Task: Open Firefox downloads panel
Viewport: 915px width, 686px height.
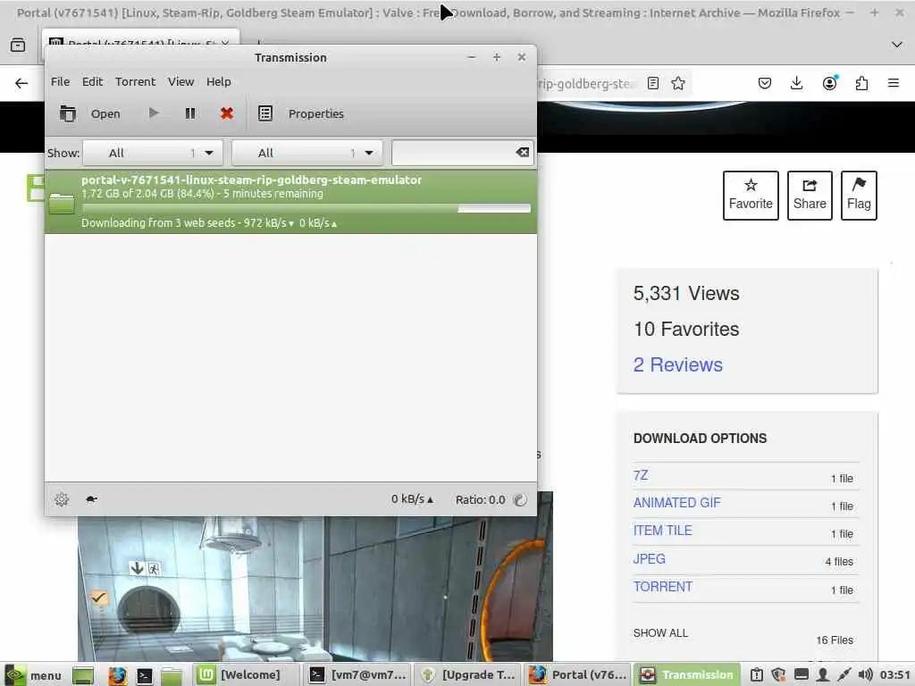Action: [x=796, y=83]
